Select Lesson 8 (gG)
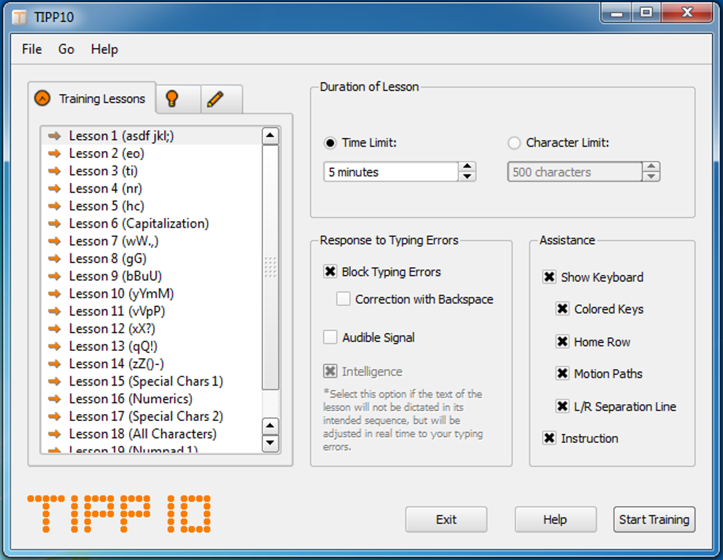 [x=152, y=258]
